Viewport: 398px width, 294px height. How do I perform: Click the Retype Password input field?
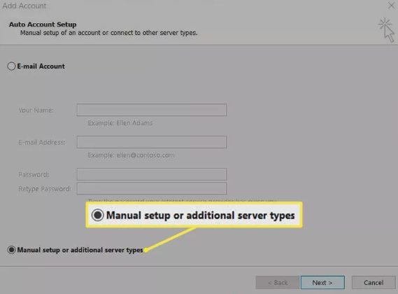pyautogui.click(x=152, y=188)
